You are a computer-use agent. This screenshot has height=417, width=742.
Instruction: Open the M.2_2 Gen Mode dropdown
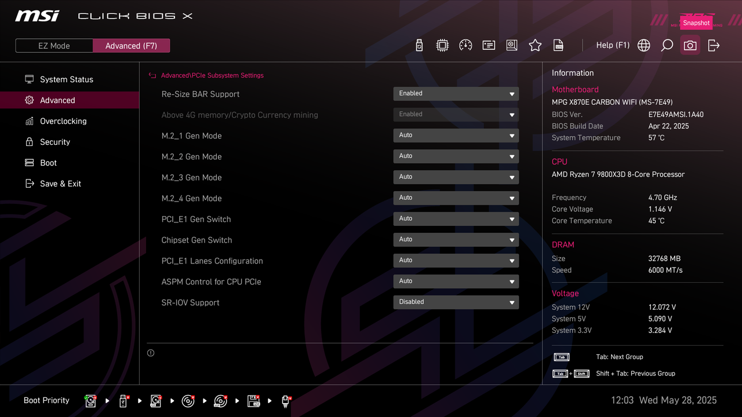(456, 156)
